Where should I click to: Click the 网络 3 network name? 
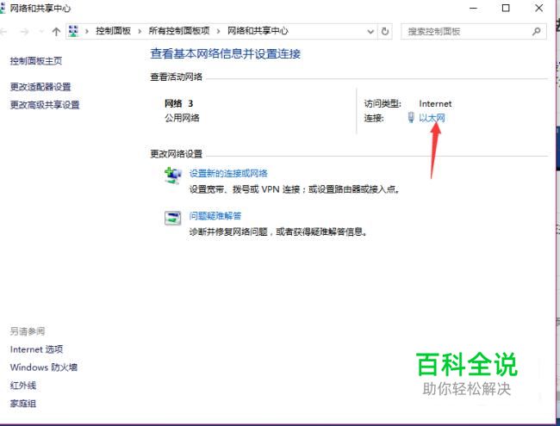(x=178, y=103)
